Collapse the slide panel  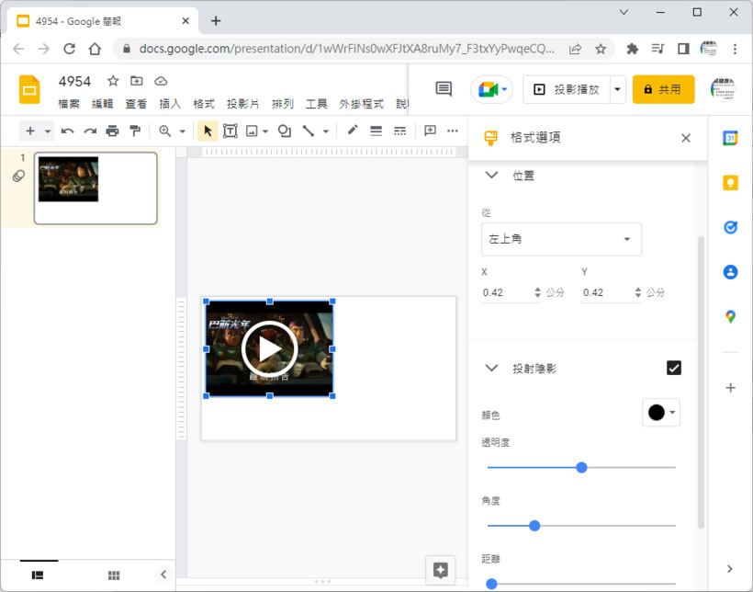tap(163, 575)
